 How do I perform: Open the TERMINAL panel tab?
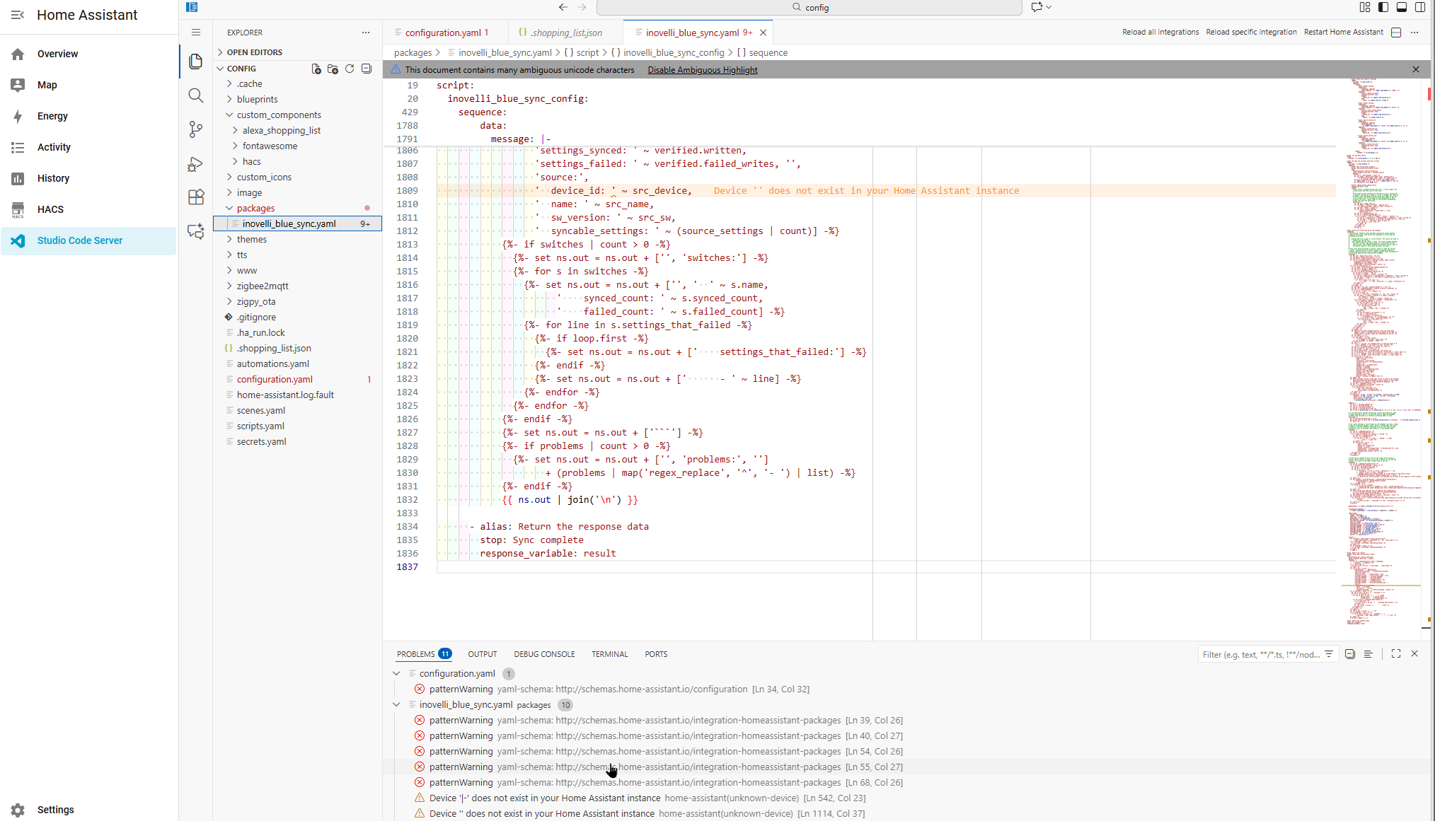point(610,654)
